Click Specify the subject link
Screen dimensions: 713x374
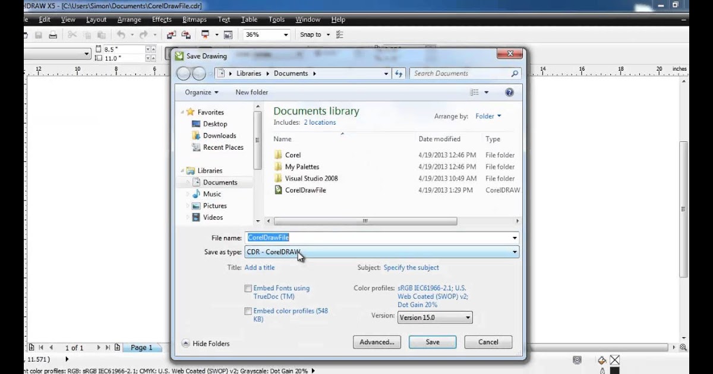point(411,268)
